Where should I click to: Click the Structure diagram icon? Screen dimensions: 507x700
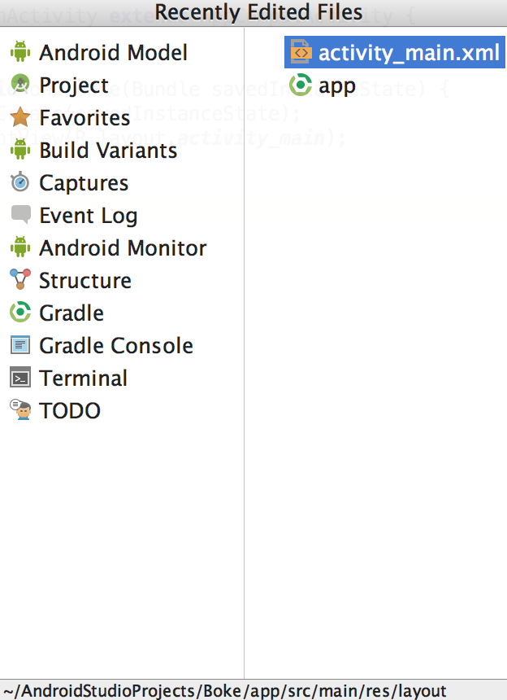click(x=20, y=280)
